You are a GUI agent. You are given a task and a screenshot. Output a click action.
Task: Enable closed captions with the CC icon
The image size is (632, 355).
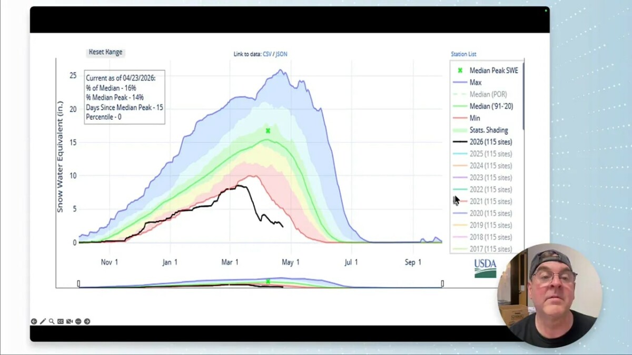[60, 321]
